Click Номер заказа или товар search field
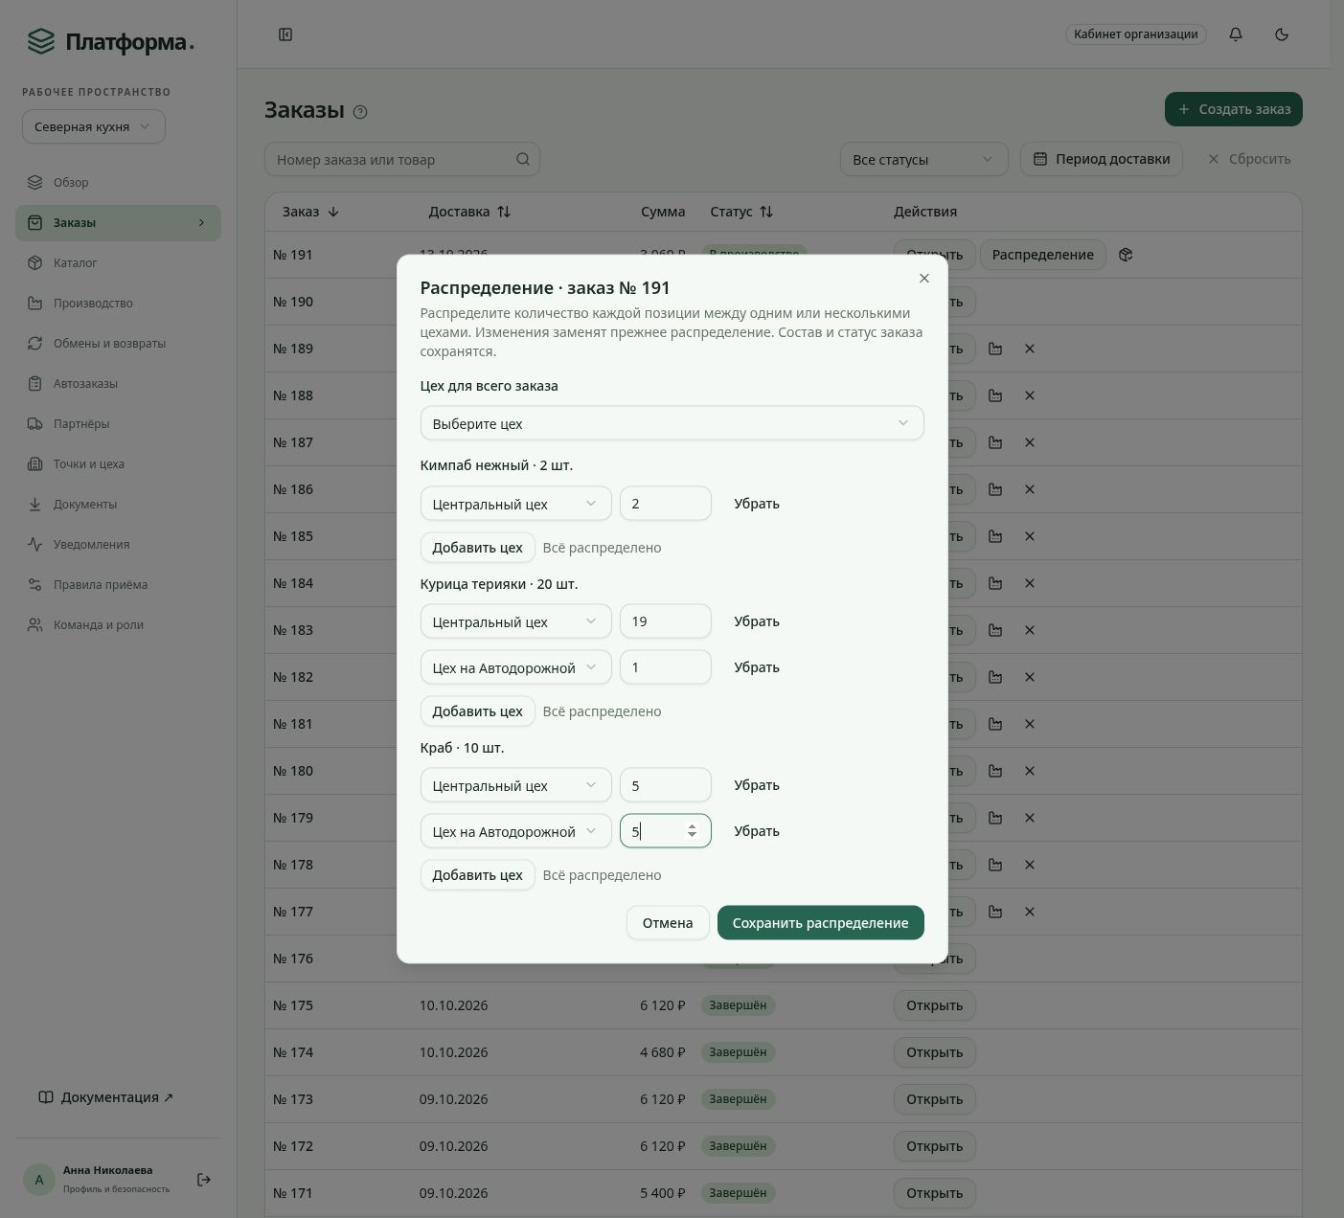This screenshot has width=1344, height=1218. (402, 159)
